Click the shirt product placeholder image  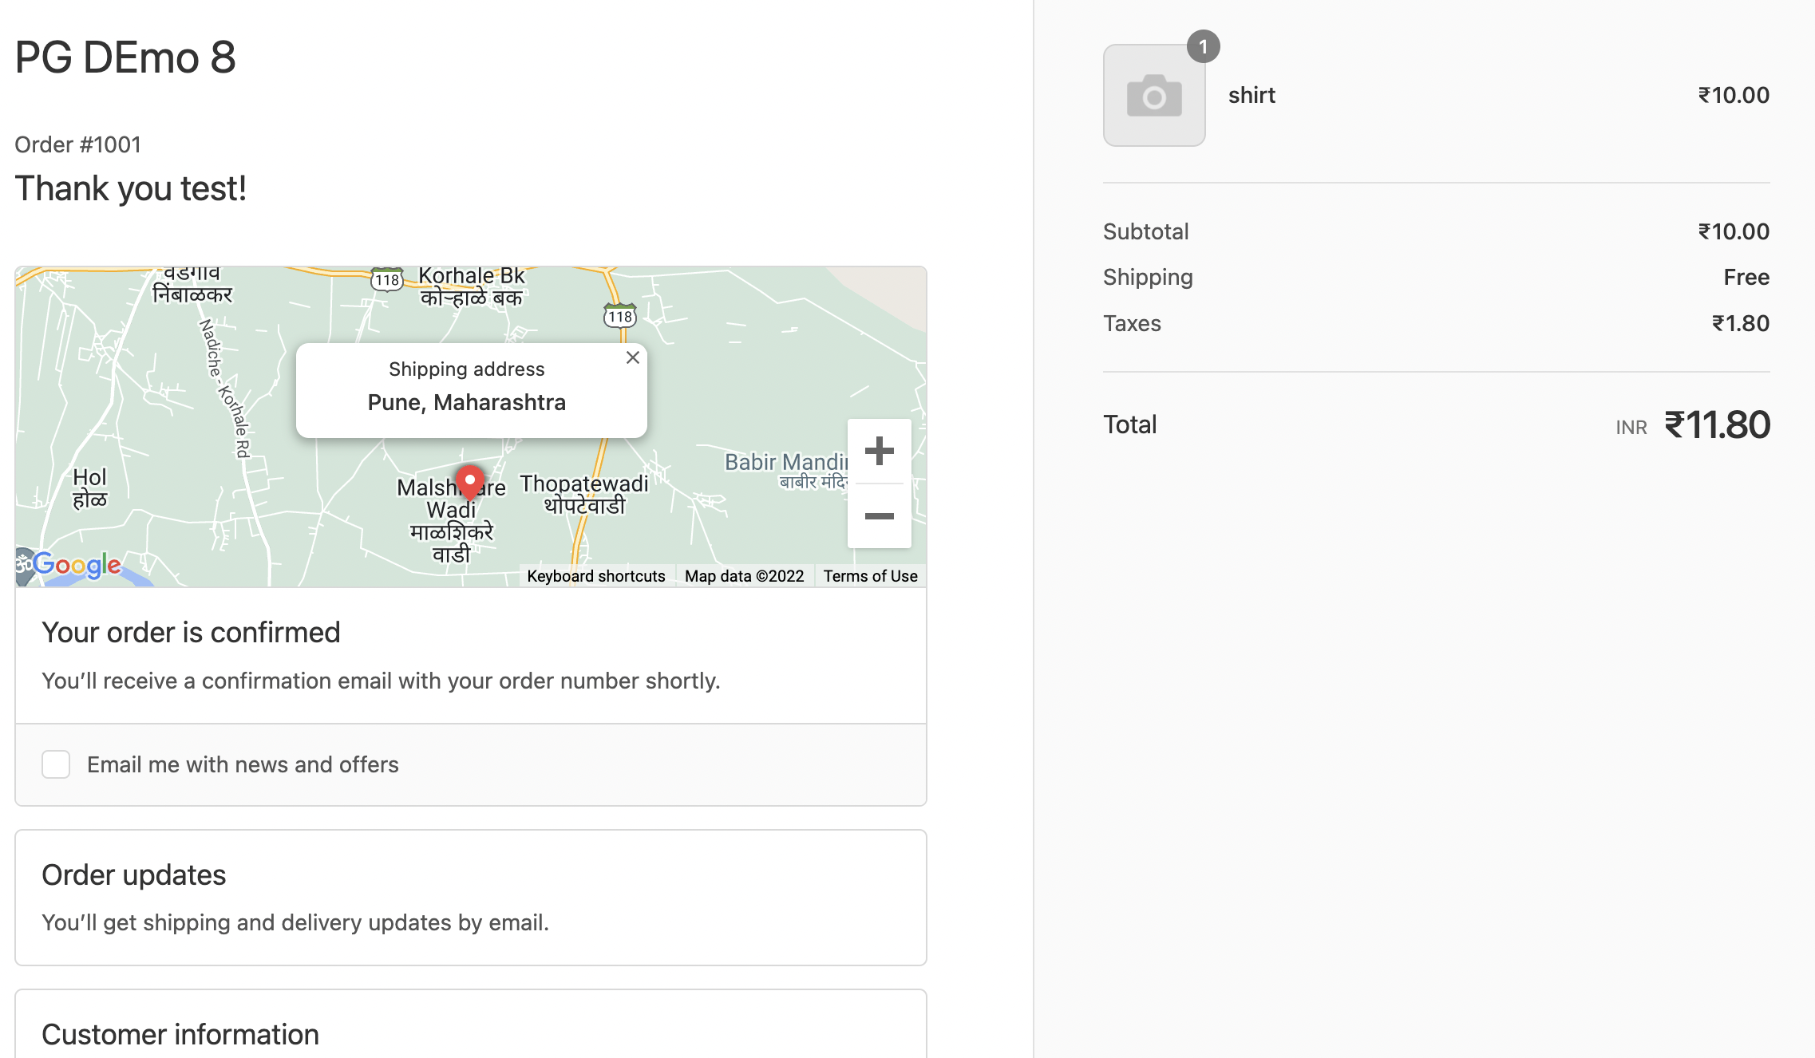pyautogui.click(x=1154, y=96)
